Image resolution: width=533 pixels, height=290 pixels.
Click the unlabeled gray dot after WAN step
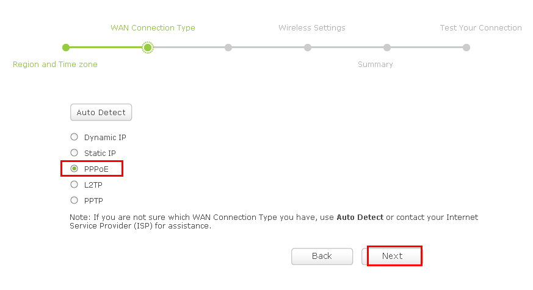tap(228, 48)
